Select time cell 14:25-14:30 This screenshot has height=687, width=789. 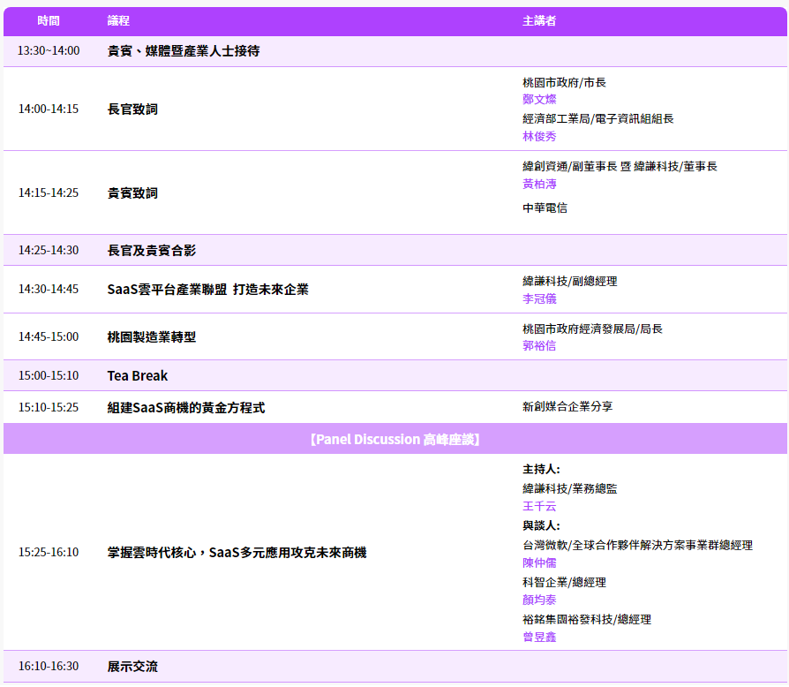49,250
